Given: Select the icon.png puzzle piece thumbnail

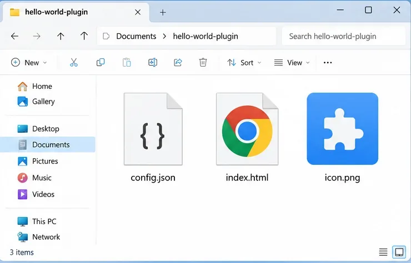Looking at the screenshot, I should click(342, 129).
